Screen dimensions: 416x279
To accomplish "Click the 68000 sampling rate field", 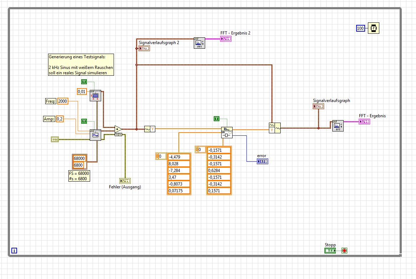I will (79, 158).
